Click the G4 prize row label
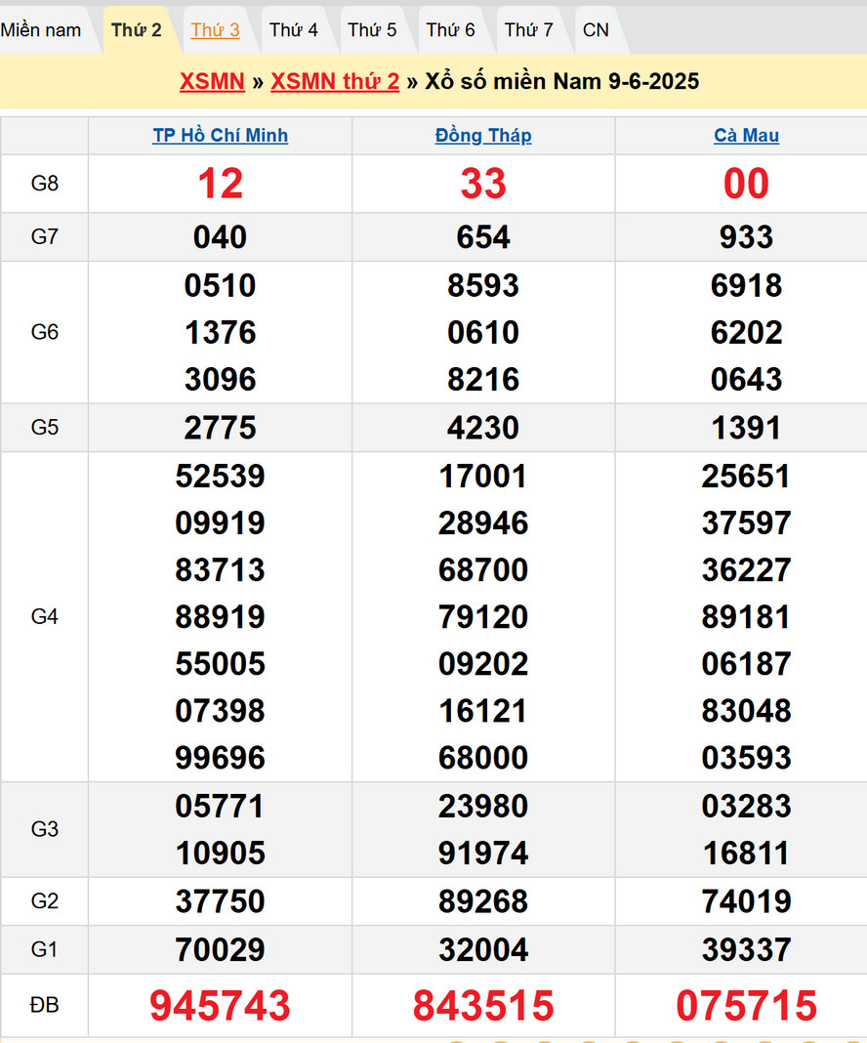Viewport: 867px width, 1043px height. point(45,616)
